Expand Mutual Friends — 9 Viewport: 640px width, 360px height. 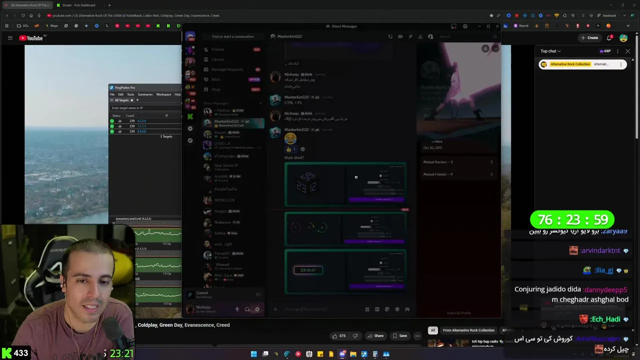[458, 174]
